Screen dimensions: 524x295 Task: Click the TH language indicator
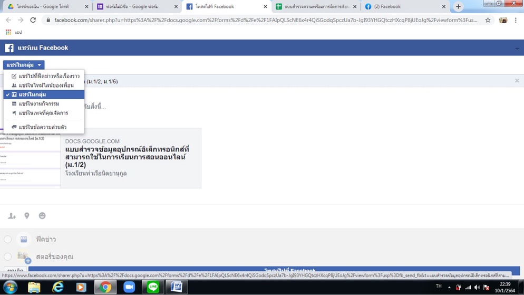pos(439,286)
